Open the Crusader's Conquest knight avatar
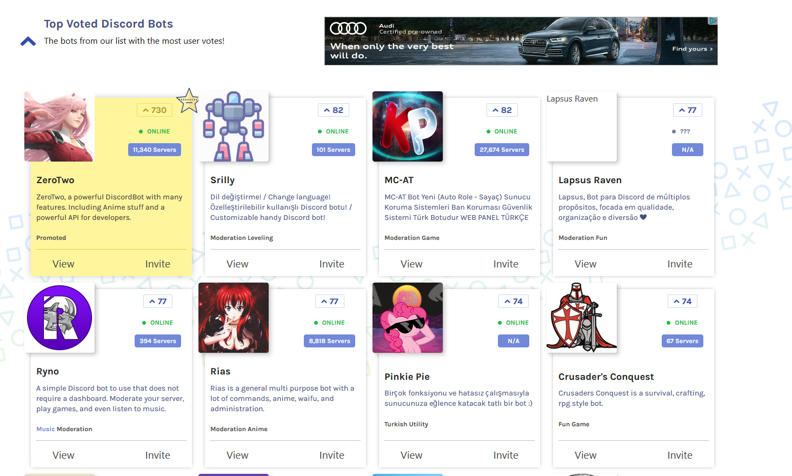This screenshot has width=792, height=476. pyautogui.click(x=582, y=318)
